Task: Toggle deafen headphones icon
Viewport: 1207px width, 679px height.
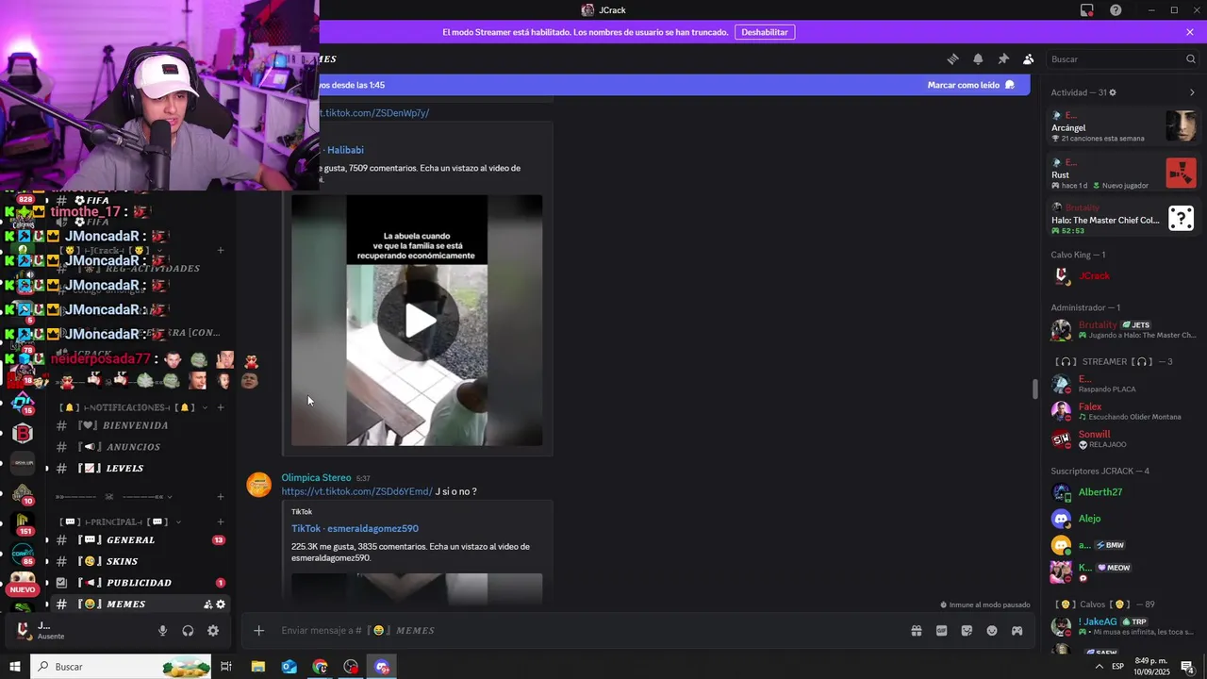Action: coord(188,631)
